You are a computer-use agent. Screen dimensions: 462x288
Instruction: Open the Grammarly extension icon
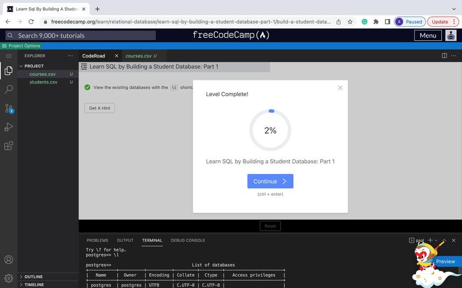(365, 22)
